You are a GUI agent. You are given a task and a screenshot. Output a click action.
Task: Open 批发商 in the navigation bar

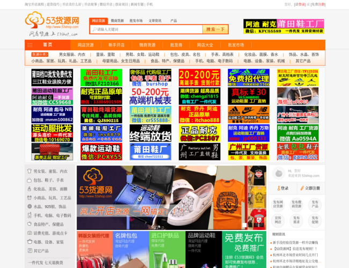[x=176, y=45]
